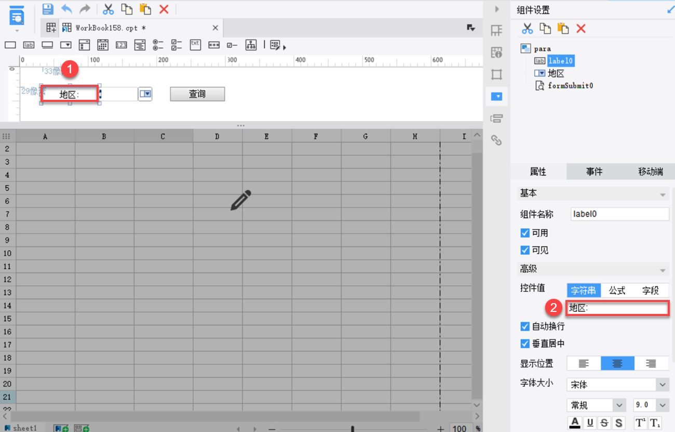Switch to the 事件 tab
This screenshot has width=675, height=432.
coord(594,172)
